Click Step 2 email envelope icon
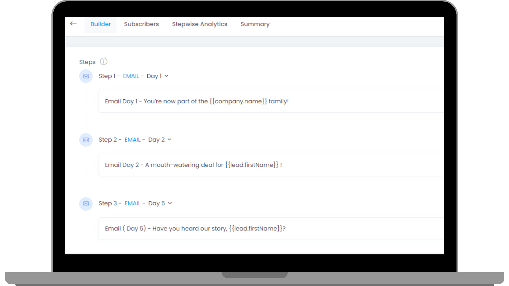Viewport: 509px width, 286px height. coord(86,140)
